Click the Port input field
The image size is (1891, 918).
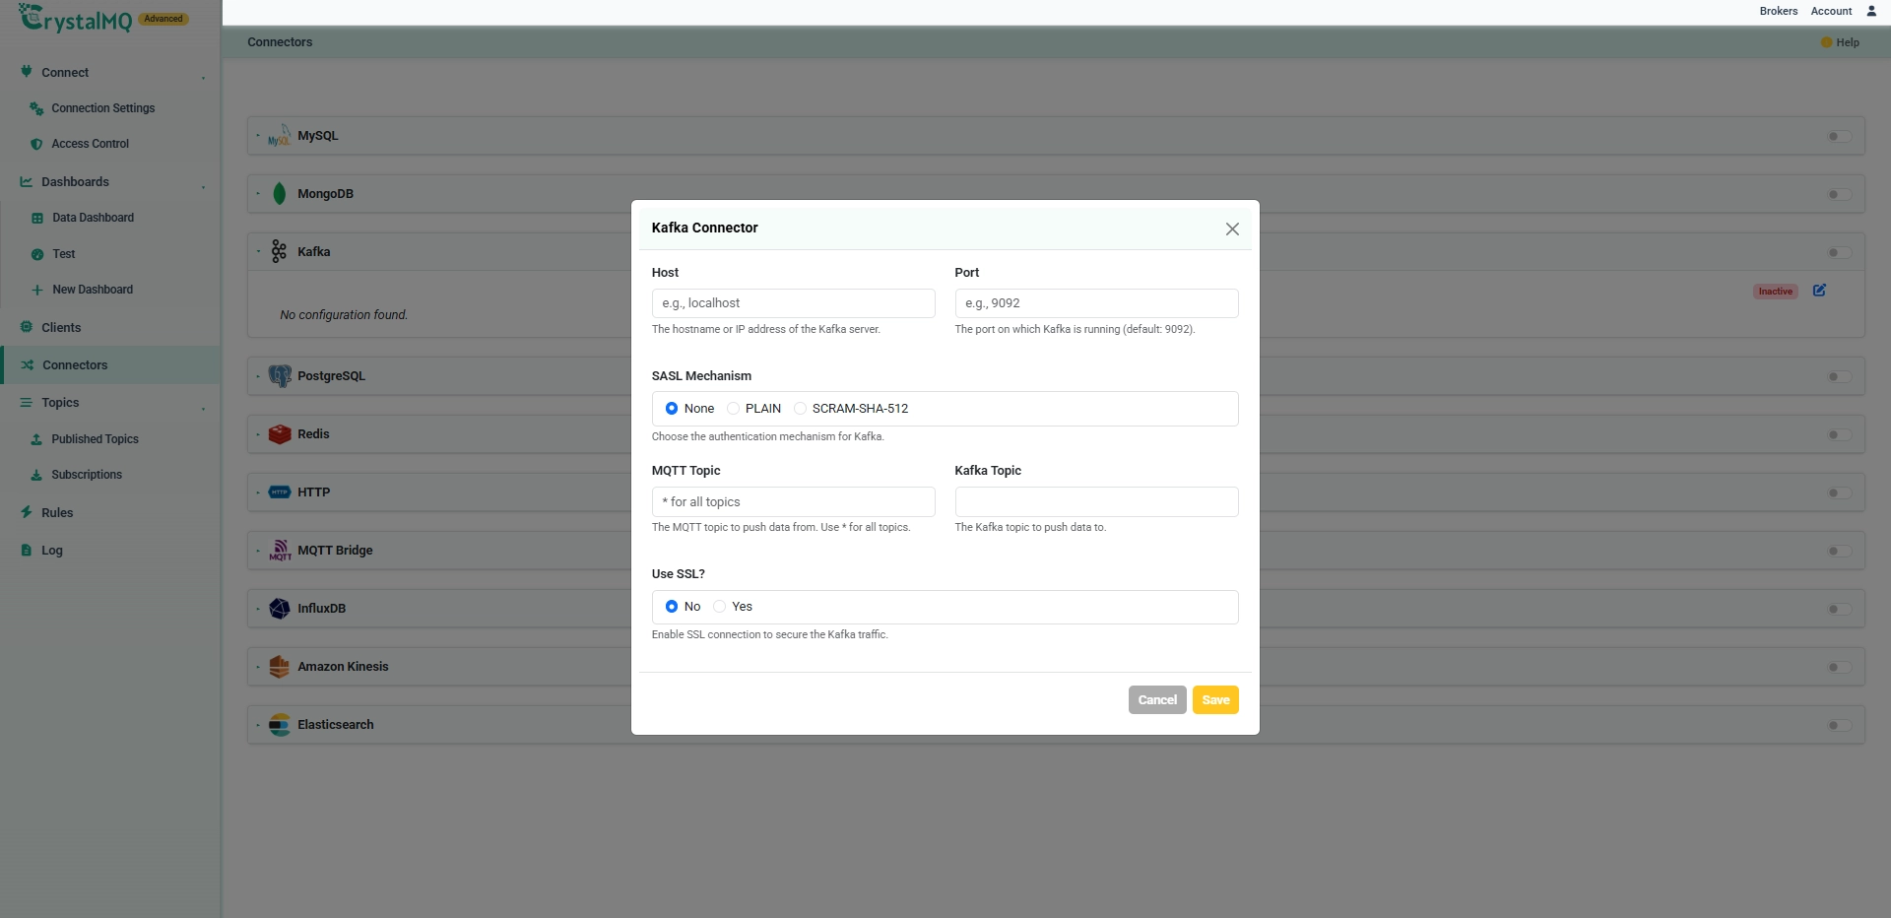pos(1096,303)
